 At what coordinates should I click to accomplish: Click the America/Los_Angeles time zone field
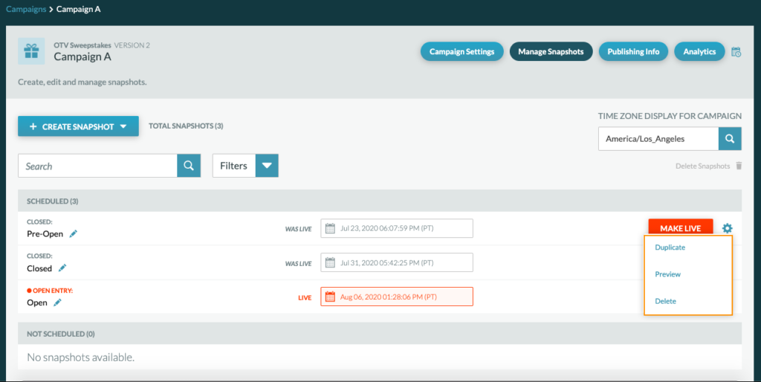[x=658, y=139]
